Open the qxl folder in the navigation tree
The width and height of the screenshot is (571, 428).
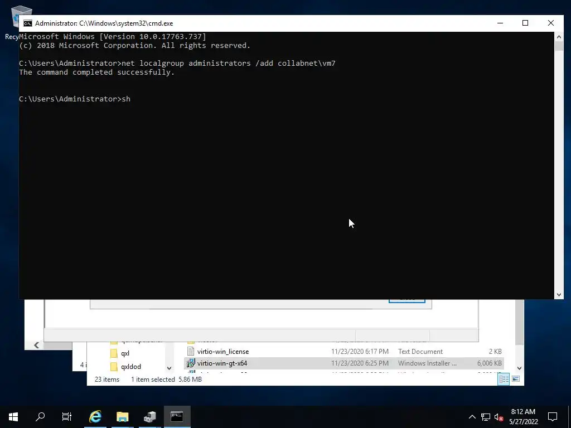click(125, 353)
